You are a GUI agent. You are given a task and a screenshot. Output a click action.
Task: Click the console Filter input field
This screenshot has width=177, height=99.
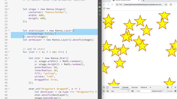click(x=143, y=91)
